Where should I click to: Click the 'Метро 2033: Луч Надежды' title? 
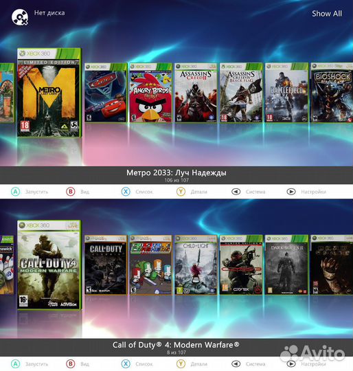point(176,172)
